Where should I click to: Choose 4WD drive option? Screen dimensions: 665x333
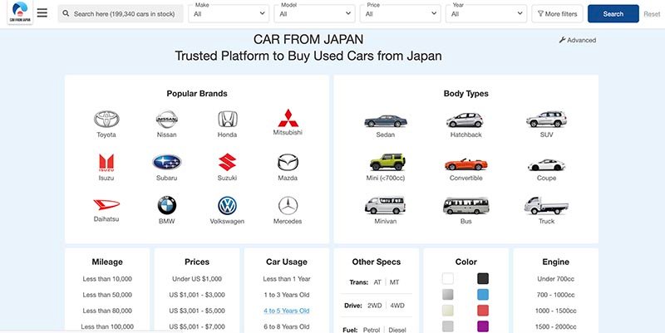[398, 306]
